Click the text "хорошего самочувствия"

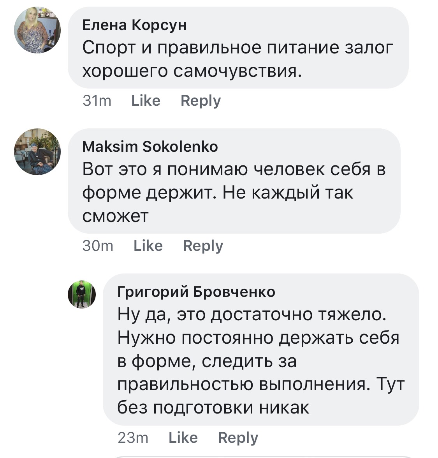point(192,71)
